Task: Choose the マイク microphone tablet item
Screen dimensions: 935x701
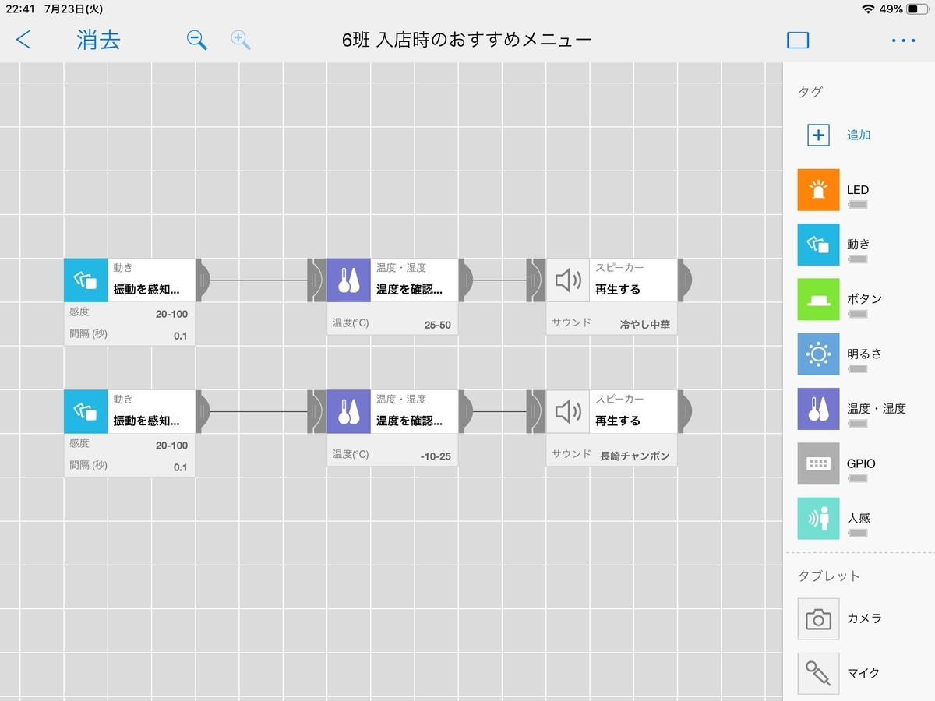Action: coord(818,673)
